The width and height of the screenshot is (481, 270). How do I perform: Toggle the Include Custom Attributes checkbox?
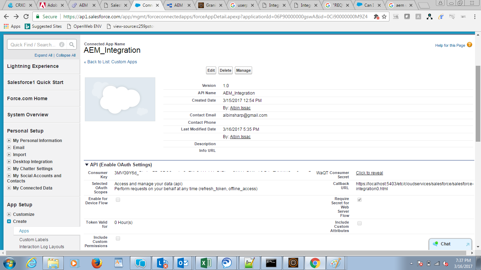[x=359, y=223]
